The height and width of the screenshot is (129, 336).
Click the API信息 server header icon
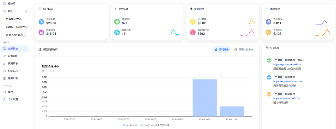point(267,48)
